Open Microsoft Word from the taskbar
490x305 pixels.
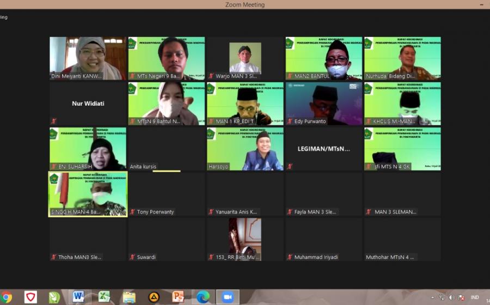(78, 297)
